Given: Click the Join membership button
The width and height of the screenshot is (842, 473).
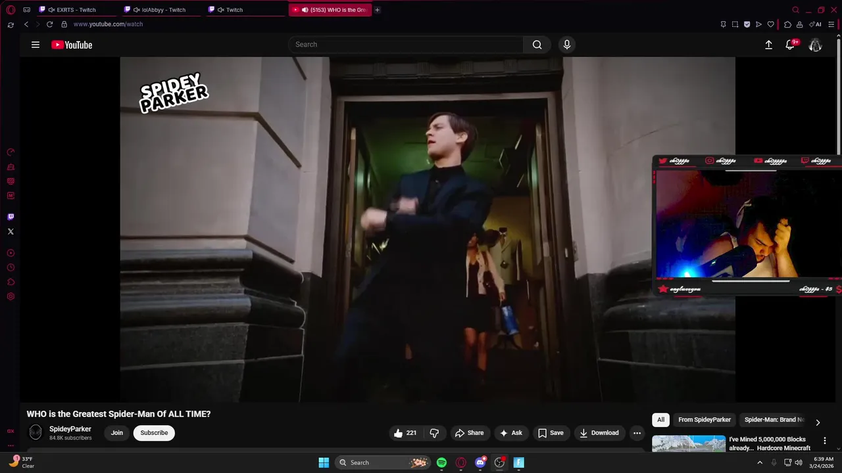Looking at the screenshot, I should point(117,433).
